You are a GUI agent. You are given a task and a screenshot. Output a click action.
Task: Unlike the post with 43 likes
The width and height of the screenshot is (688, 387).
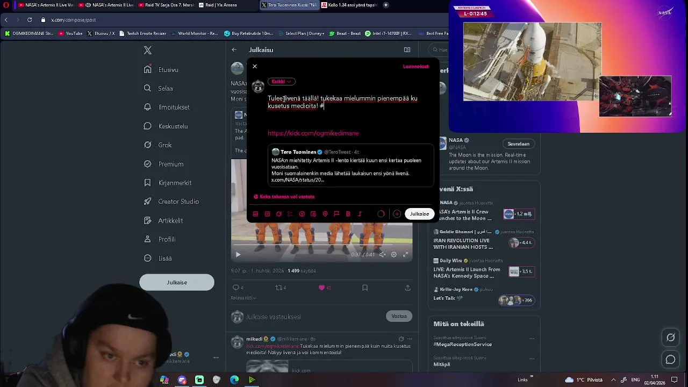click(324, 288)
